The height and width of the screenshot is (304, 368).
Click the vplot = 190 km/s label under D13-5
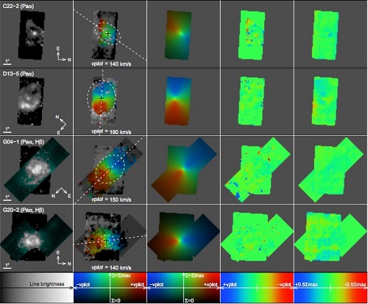tap(111, 132)
